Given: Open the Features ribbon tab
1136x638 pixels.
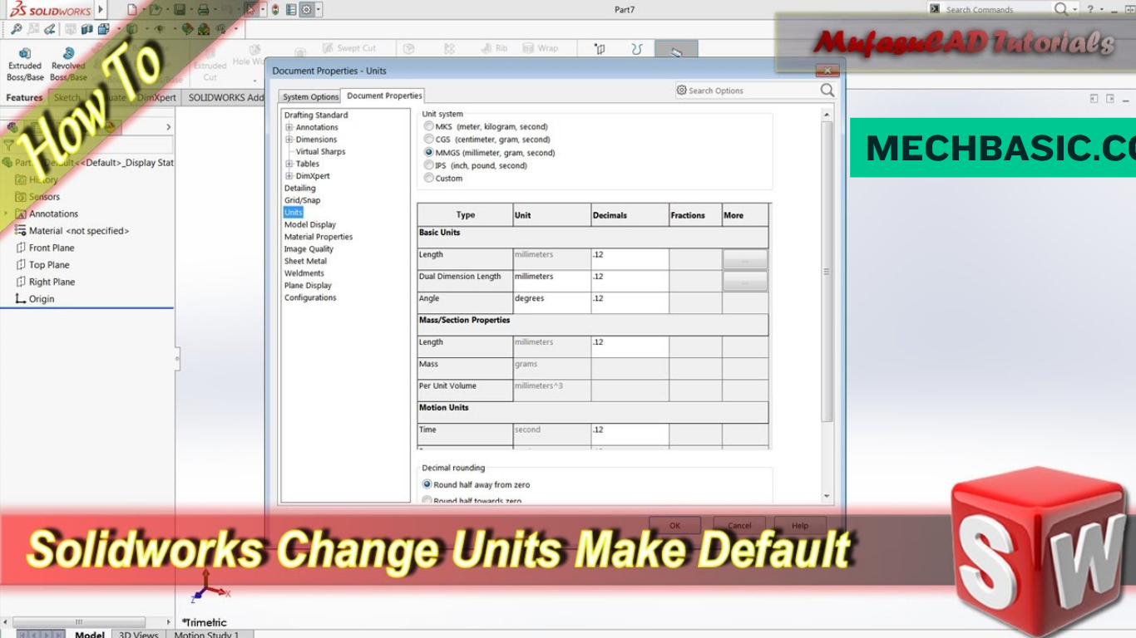Looking at the screenshot, I should pos(24,97).
